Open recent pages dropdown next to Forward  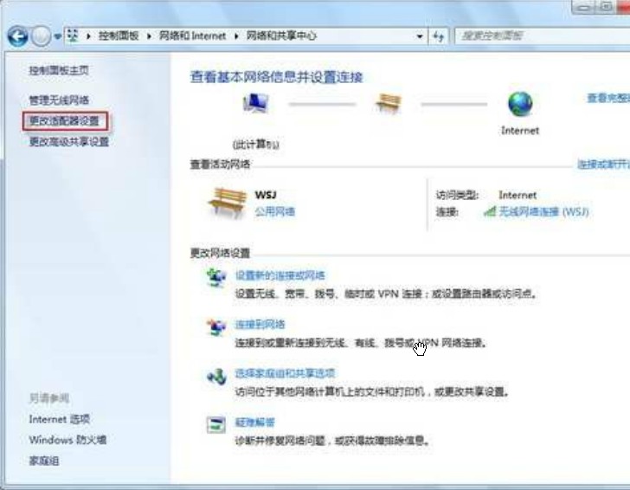pos(57,36)
